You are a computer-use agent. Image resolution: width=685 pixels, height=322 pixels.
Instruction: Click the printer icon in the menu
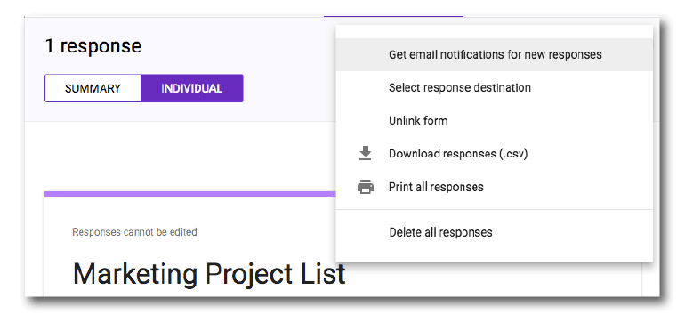[366, 187]
